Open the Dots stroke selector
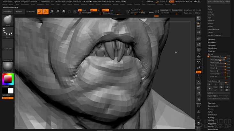The width and height of the screenshot is (234, 131). click(x=8, y=32)
